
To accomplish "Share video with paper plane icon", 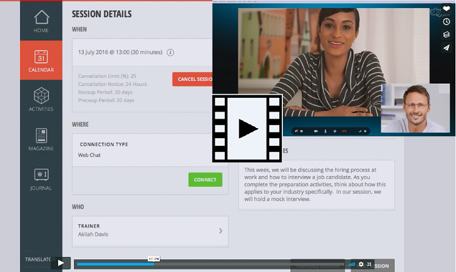I will coord(447,47).
